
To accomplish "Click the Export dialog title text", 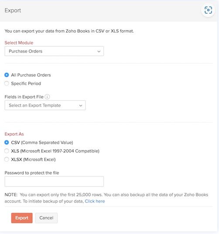I will (13, 10).
